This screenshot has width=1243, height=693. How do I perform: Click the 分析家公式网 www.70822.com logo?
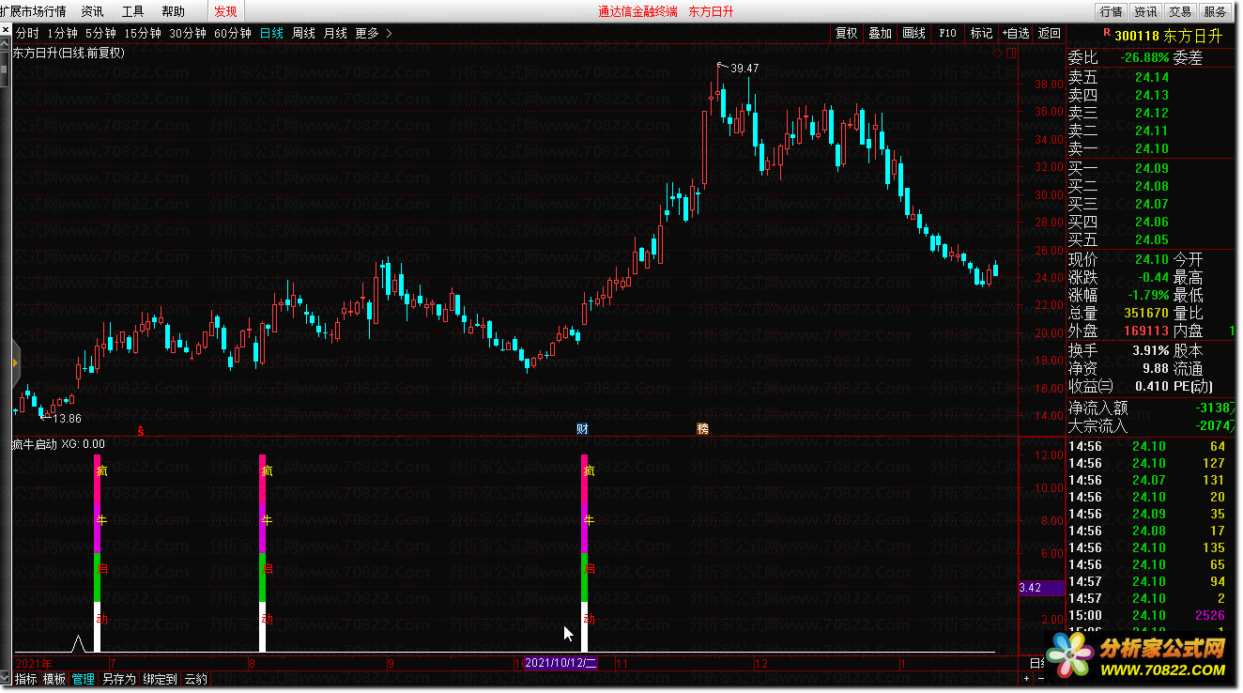[x=1138, y=656]
